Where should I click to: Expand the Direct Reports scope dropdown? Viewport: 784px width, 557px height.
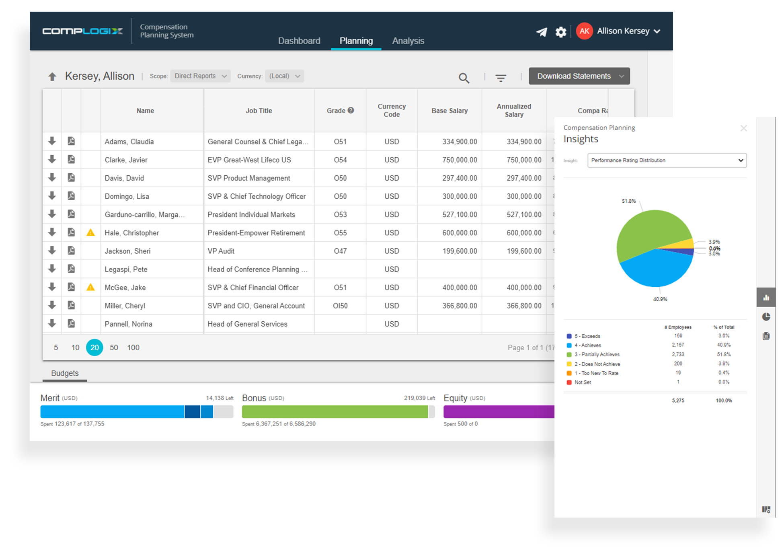click(200, 76)
